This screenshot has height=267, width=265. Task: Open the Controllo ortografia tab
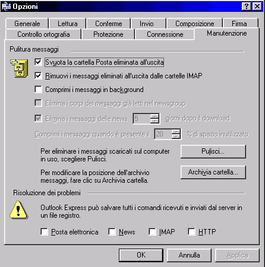[x=43, y=34]
